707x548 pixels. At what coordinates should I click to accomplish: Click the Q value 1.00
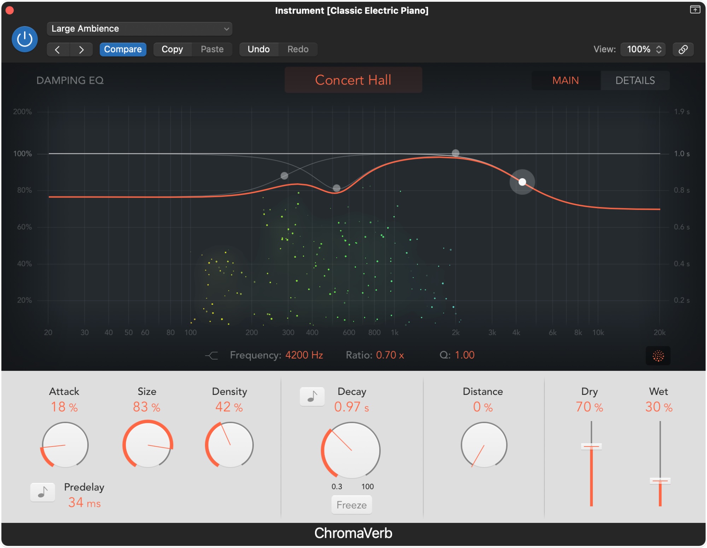coord(464,355)
